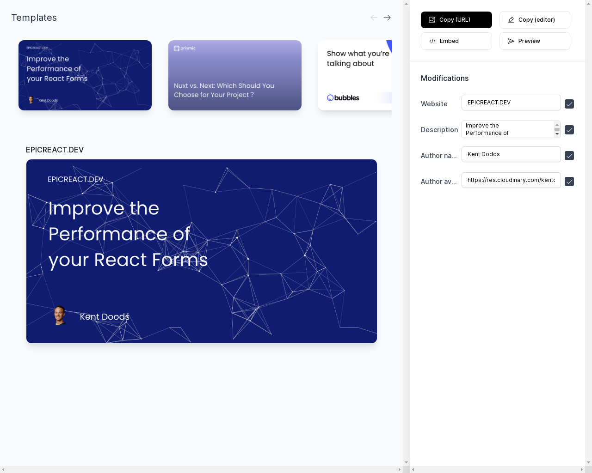Screen dimensions: 592x473
Task: Click the left panel's scroll up arrow
Action: tap(406, 3)
